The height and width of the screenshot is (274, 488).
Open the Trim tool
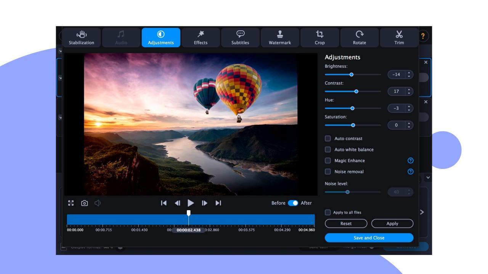click(399, 37)
